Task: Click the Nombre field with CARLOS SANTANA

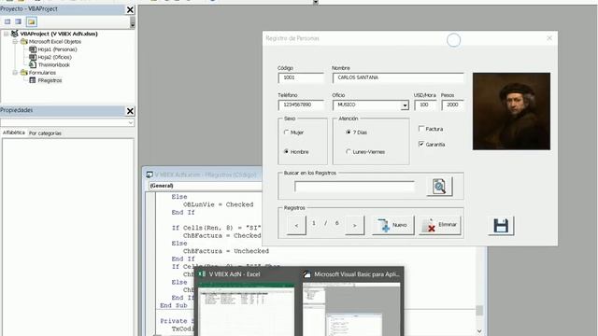Action: click(x=398, y=77)
